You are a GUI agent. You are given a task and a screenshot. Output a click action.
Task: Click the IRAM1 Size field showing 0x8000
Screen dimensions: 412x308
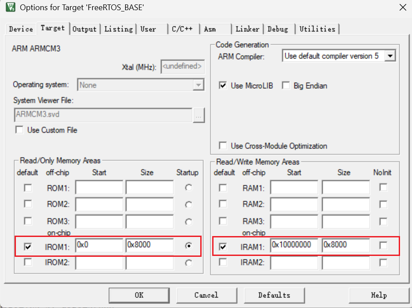point(346,245)
